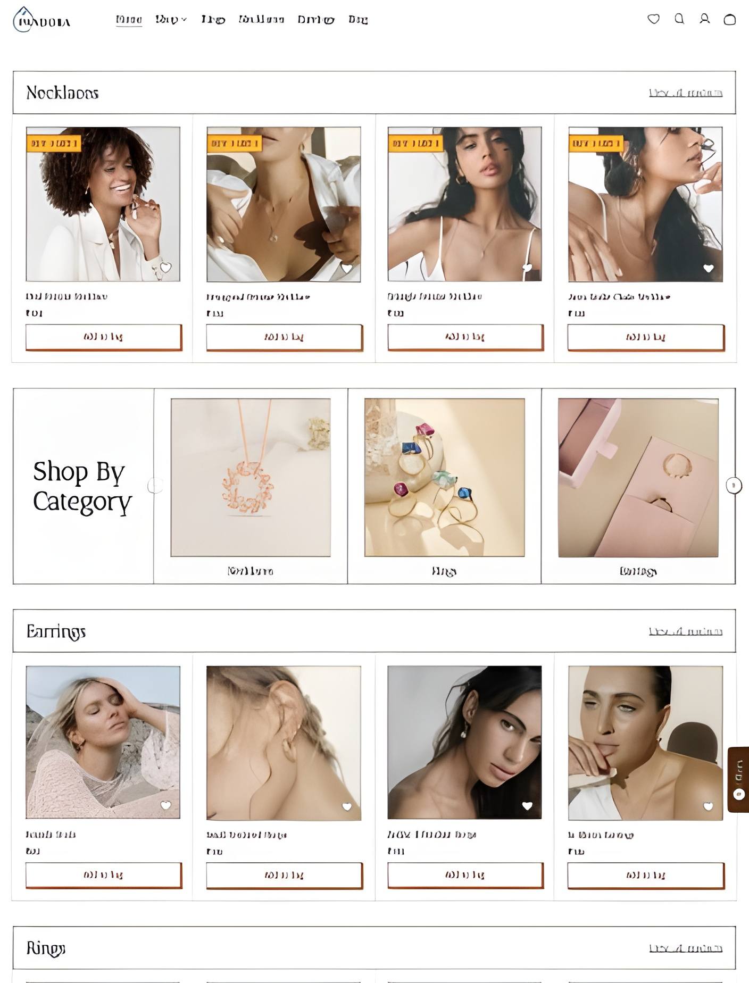Image resolution: width=749 pixels, height=983 pixels.
Task: Open view-all link in Earrings section header
Action: point(685,631)
